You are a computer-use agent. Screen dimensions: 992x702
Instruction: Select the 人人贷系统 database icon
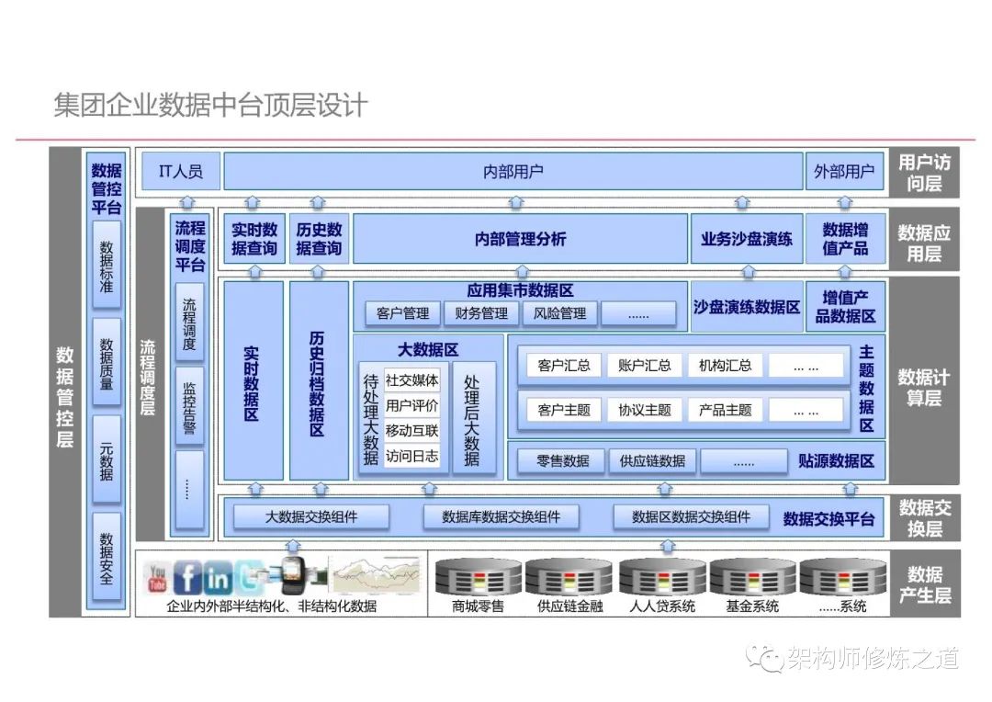point(661,577)
